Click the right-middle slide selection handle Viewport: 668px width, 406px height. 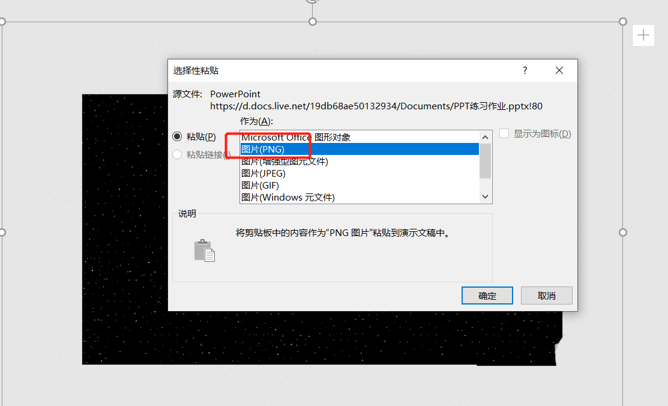click(x=623, y=232)
